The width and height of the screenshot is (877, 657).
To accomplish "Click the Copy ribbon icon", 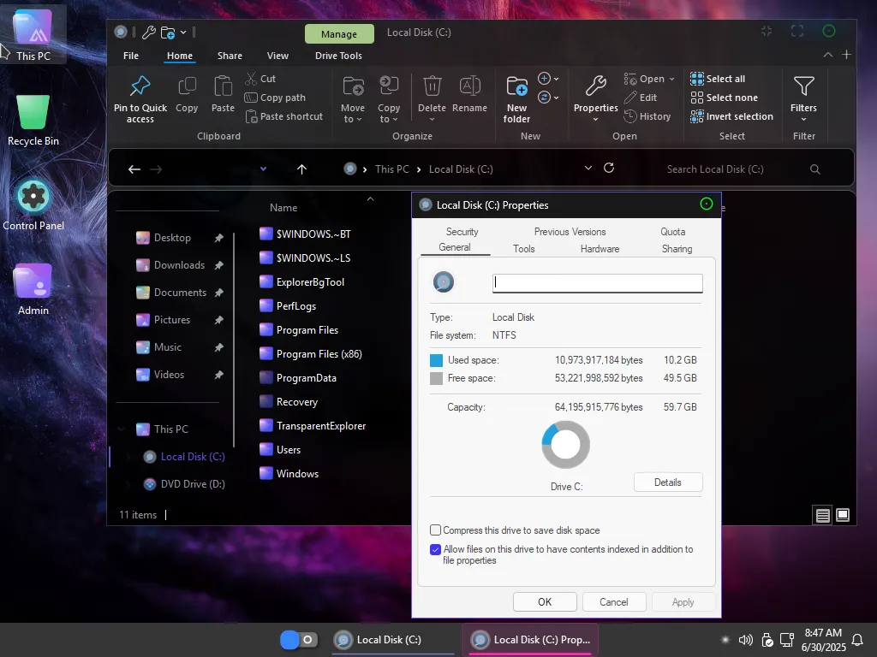I will click(x=187, y=86).
